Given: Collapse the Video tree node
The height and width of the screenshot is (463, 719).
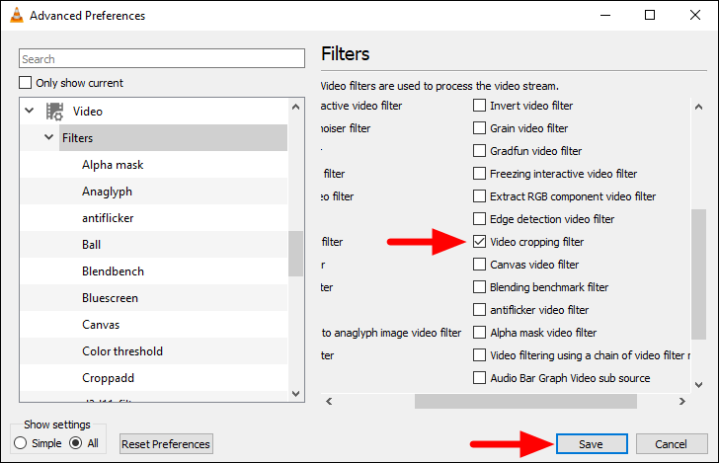Looking at the screenshot, I should [30, 111].
